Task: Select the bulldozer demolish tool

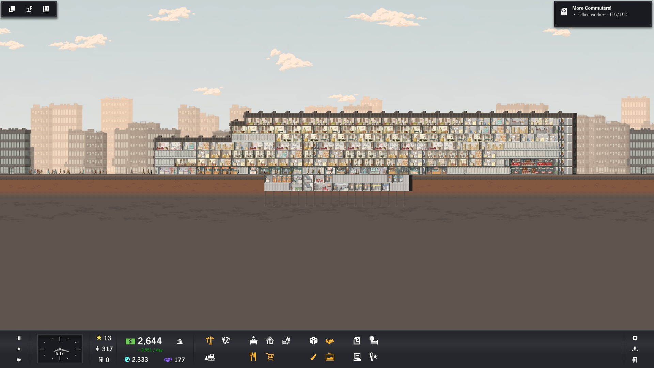Action: point(210,357)
